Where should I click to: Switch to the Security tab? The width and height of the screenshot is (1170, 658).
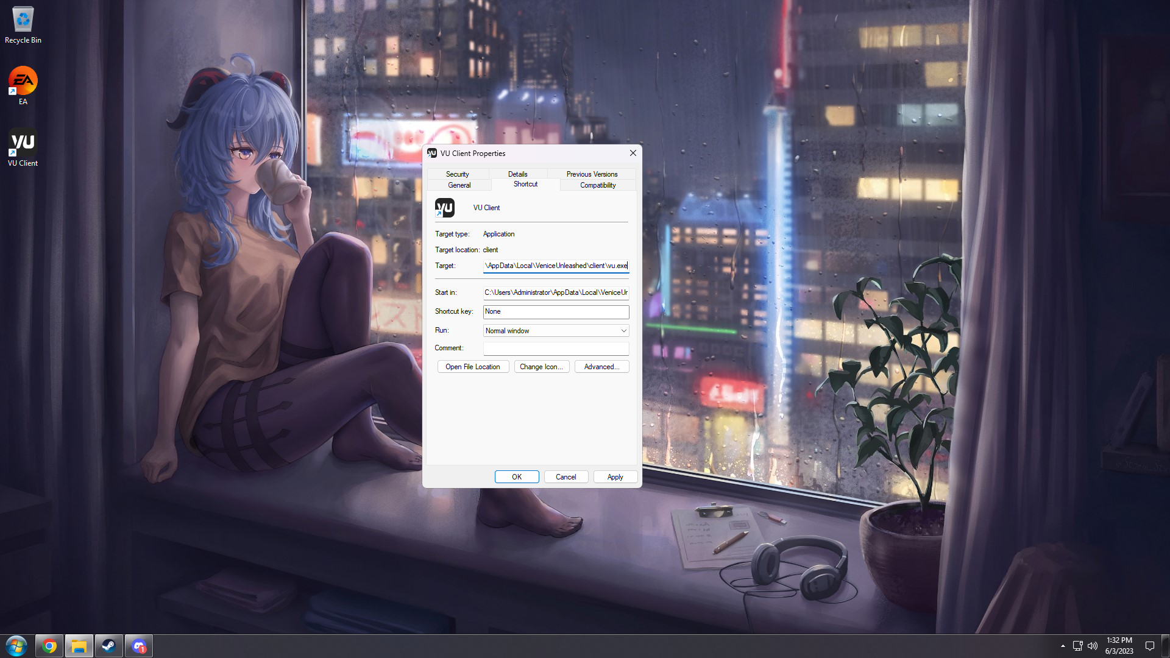click(x=457, y=174)
